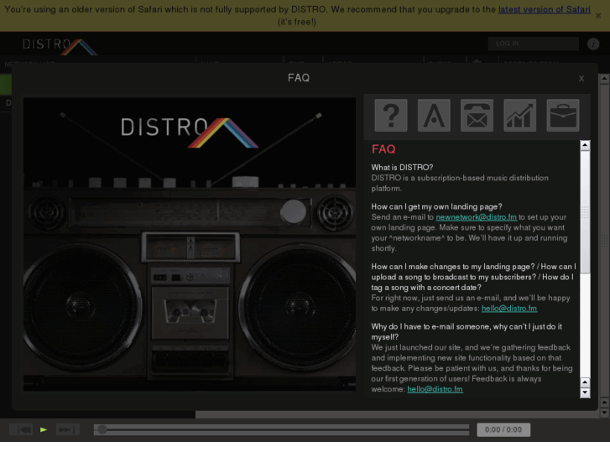Click the FAQ text scrollbar bottom down arrow
The height and width of the screenshot is (457, 610).
(x=585, y=392)
